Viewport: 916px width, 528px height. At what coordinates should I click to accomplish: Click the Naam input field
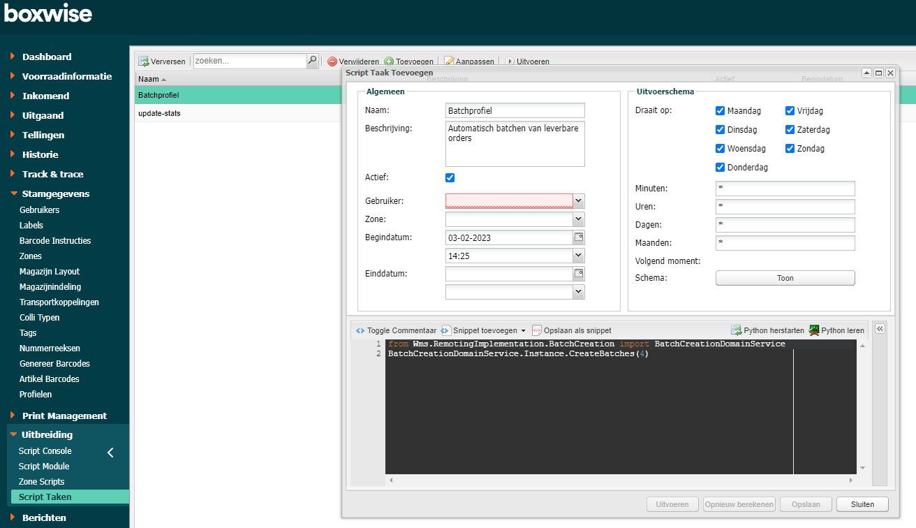click(x=515, y=110)
